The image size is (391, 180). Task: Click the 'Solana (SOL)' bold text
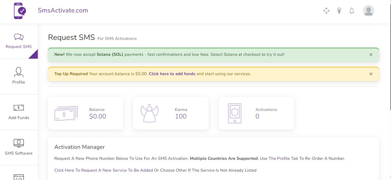pyautogui.click(x=110, y=54)
